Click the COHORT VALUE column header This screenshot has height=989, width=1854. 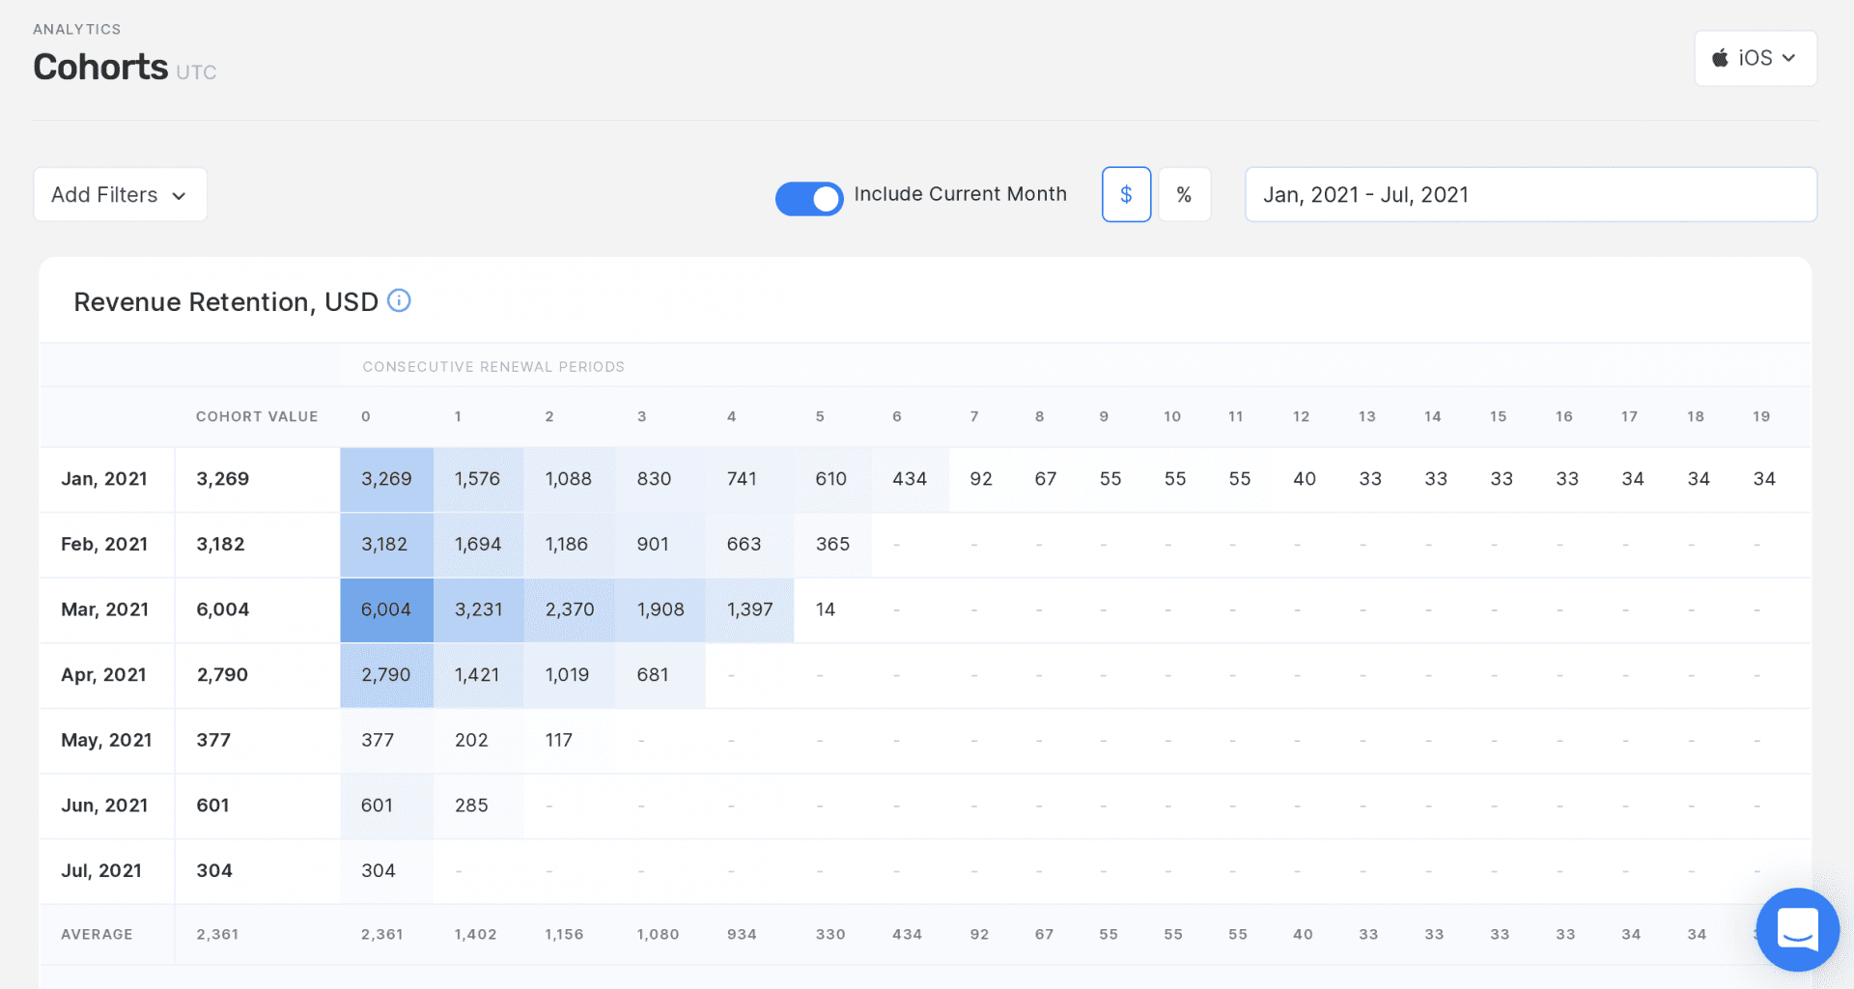257,416
